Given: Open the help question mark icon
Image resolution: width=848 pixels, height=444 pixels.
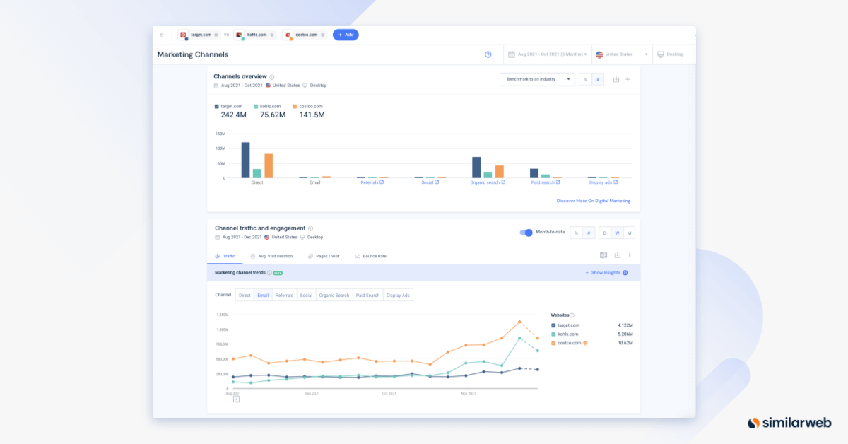Looking at the screenshot, I should [x=488, y=54].
